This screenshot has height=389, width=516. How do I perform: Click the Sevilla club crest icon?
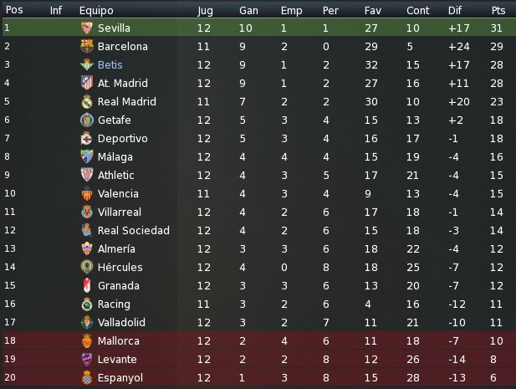point(87,28)
